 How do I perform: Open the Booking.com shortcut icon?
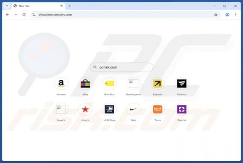click(134, 84)
